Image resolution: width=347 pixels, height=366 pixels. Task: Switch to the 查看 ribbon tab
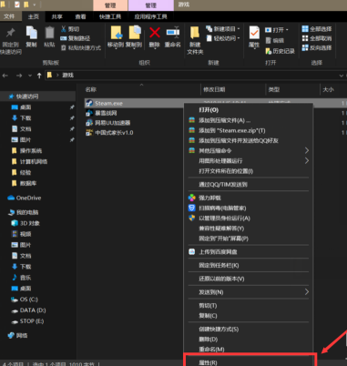click(80, 16)
